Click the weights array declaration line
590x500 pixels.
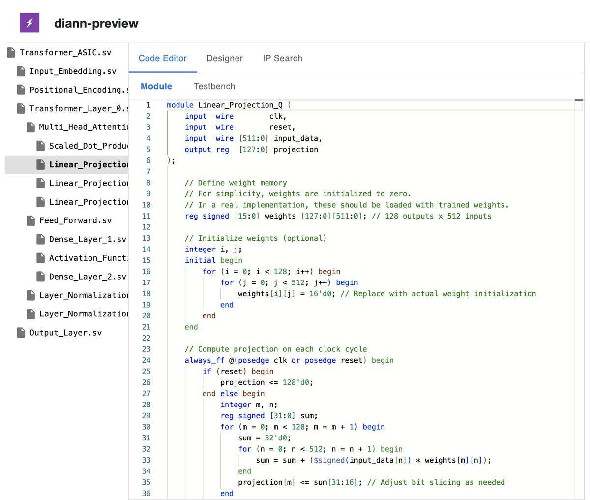tap(338, 216)
